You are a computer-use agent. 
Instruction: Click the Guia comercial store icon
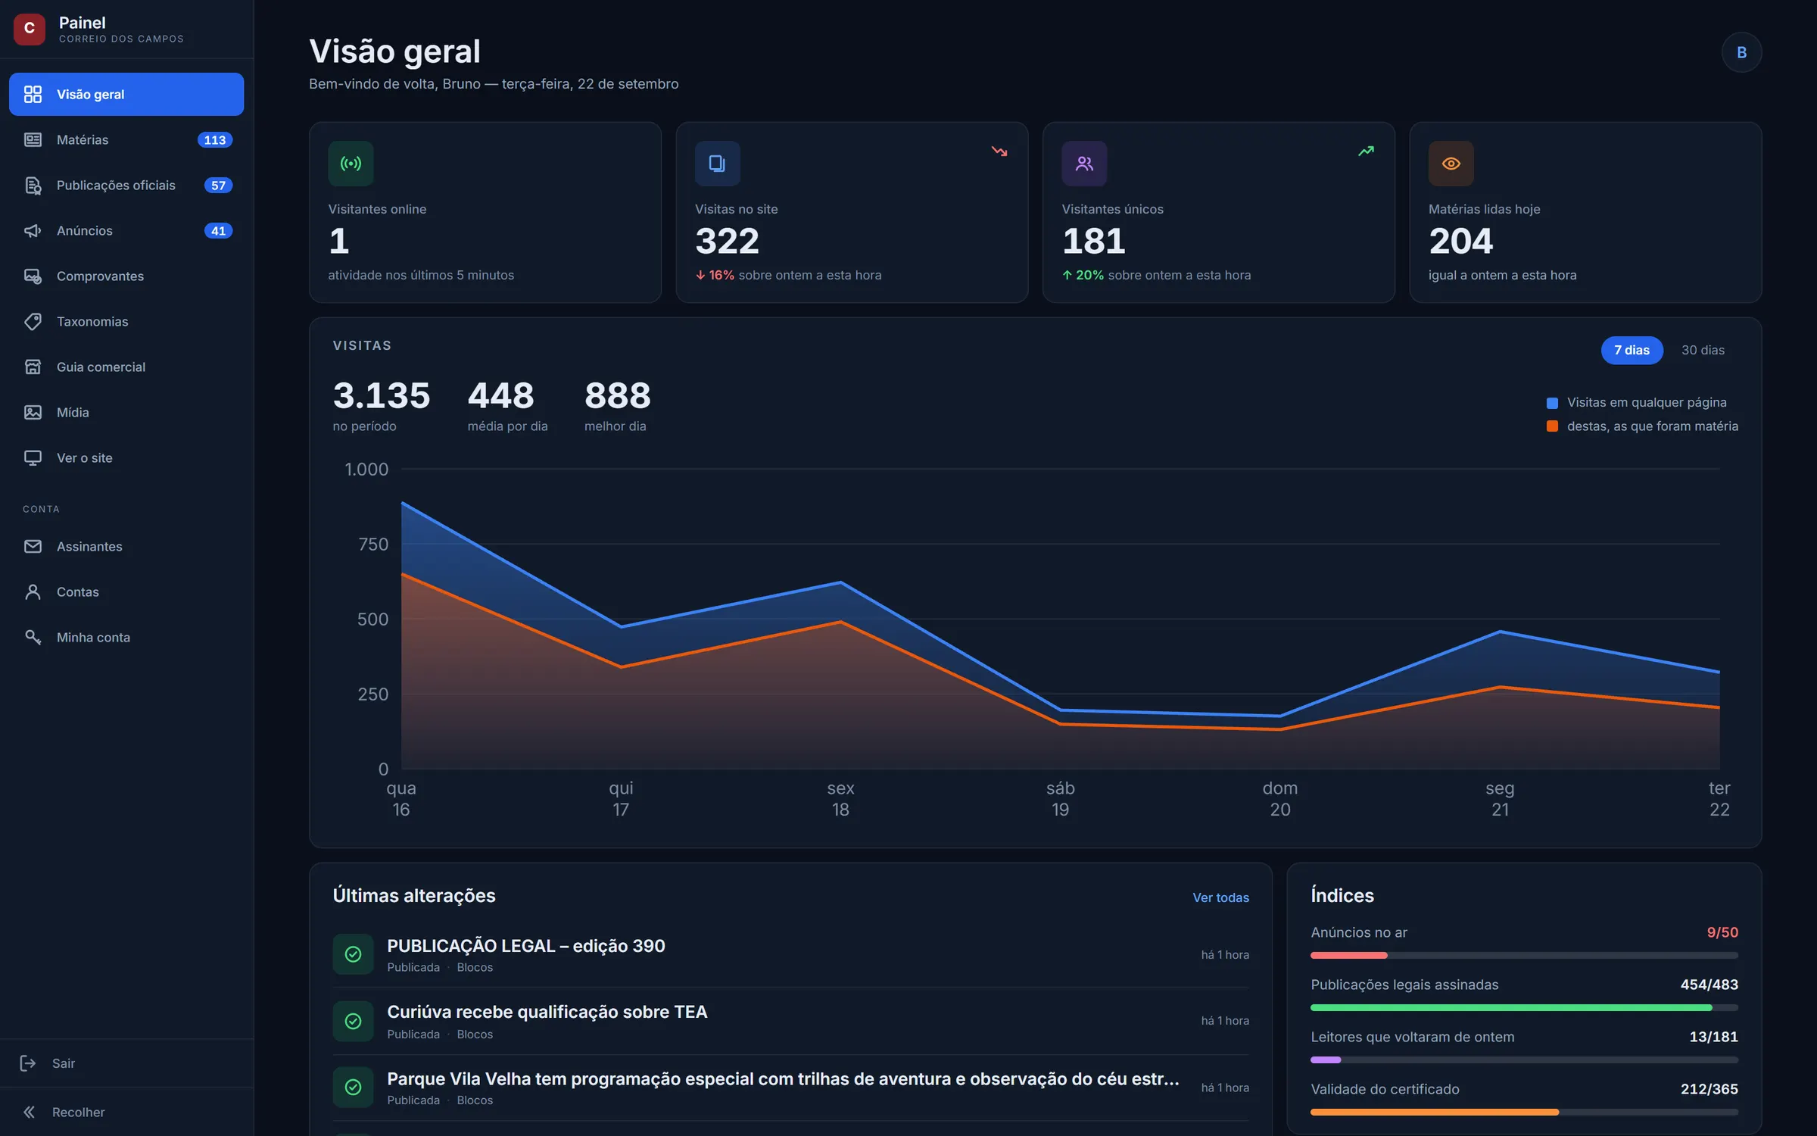(33, 367)
